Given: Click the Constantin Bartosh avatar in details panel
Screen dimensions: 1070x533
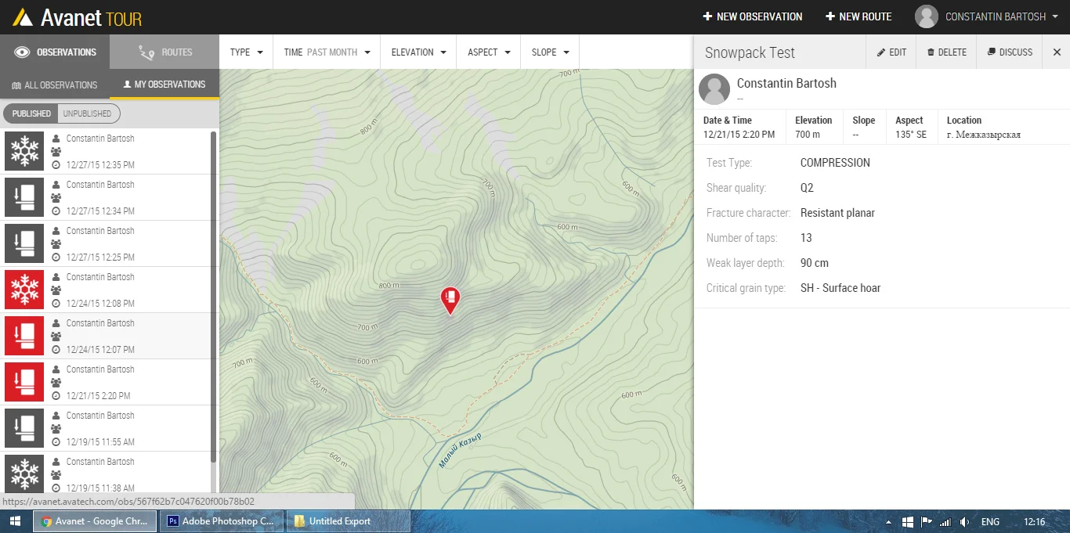Looking at the screenshot, I should click(714, 89).
